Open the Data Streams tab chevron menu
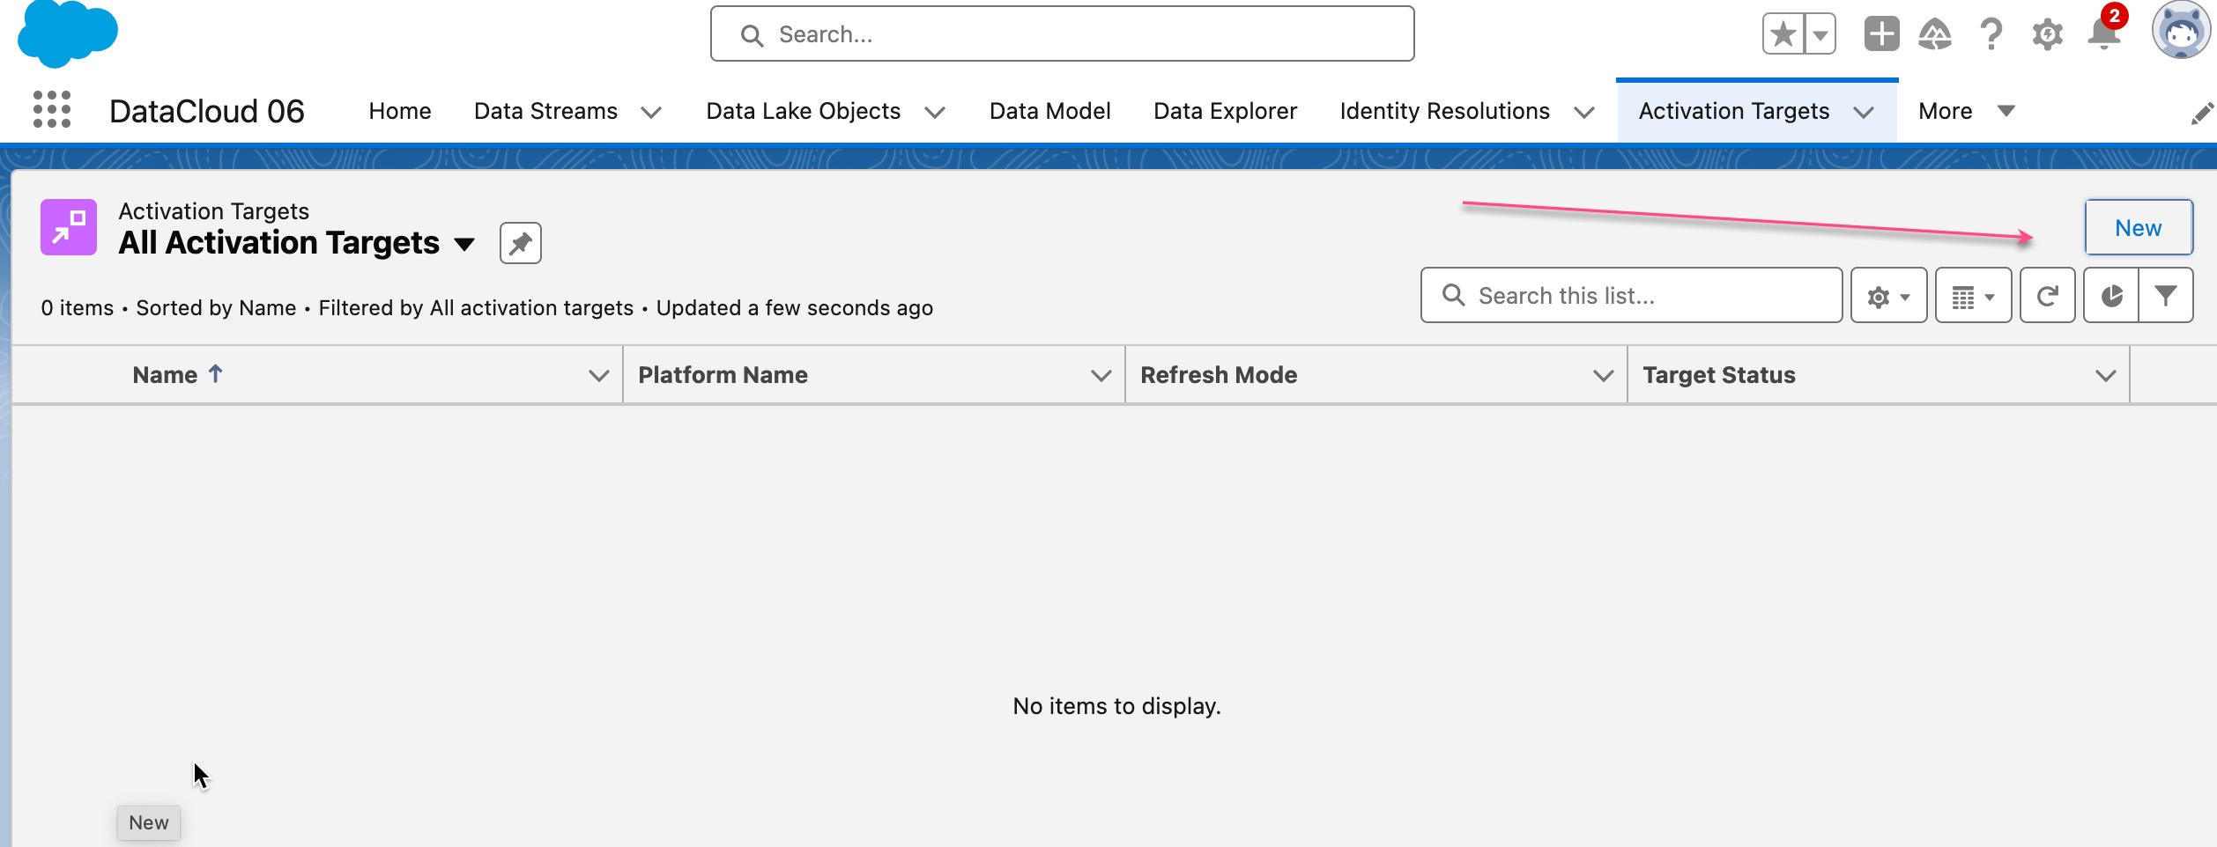Screen dimensions: 2217x847 coord(651,112)
